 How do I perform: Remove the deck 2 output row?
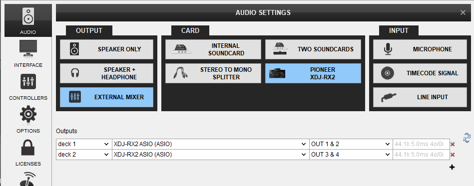click(453, 155)
